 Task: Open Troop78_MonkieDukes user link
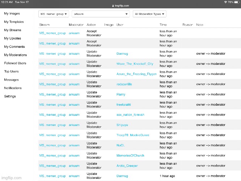(133, 135)
